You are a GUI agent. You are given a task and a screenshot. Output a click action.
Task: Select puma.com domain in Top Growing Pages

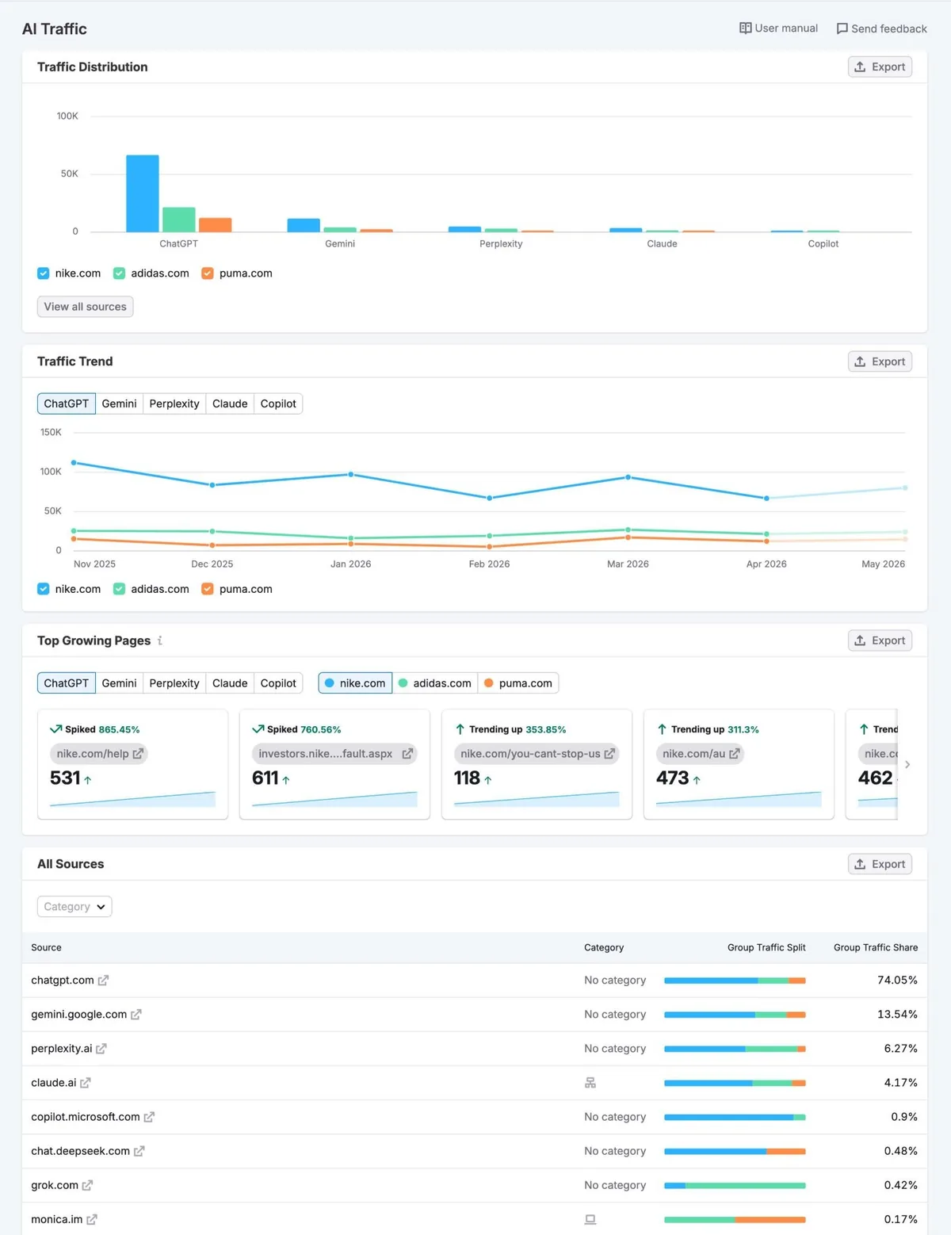[x=518, y=683]
